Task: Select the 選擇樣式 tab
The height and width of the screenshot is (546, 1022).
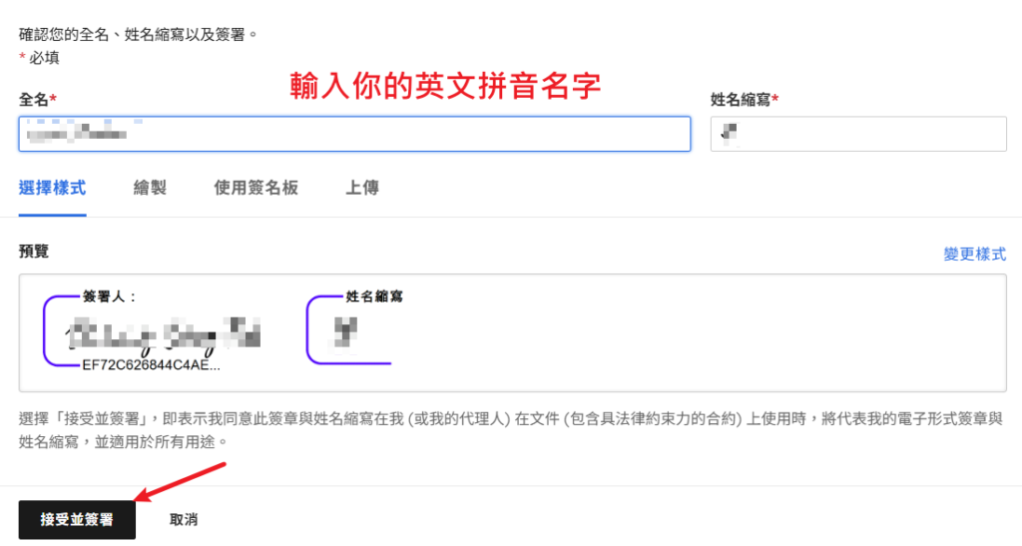Action: [x=52, y=188]
